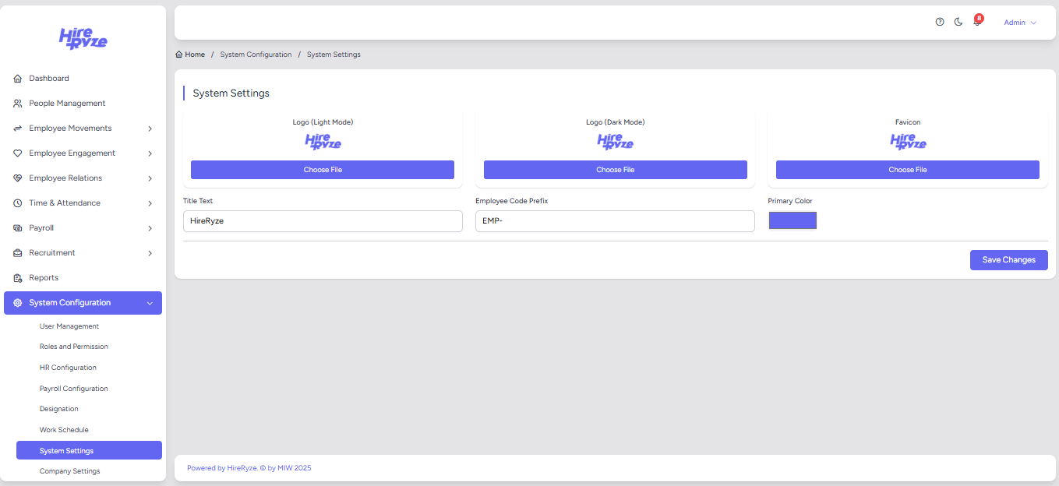
Task: Choose File for Logo (Light Mode)
Action: pyautogui.click(x=323, y=170)
